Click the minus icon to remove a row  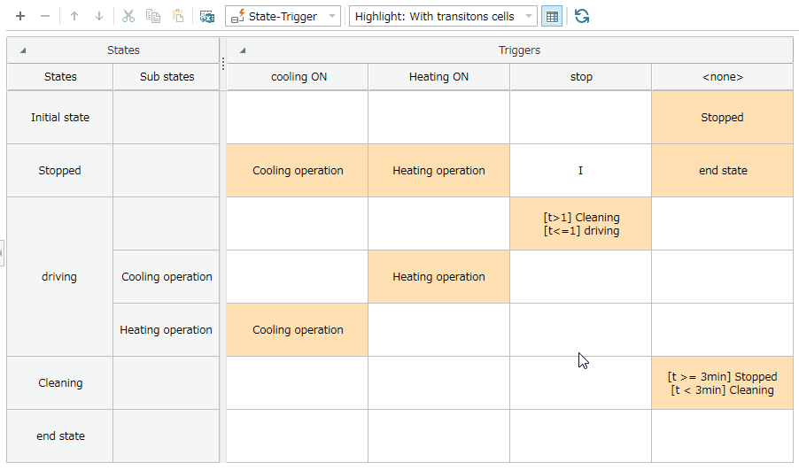45,16
